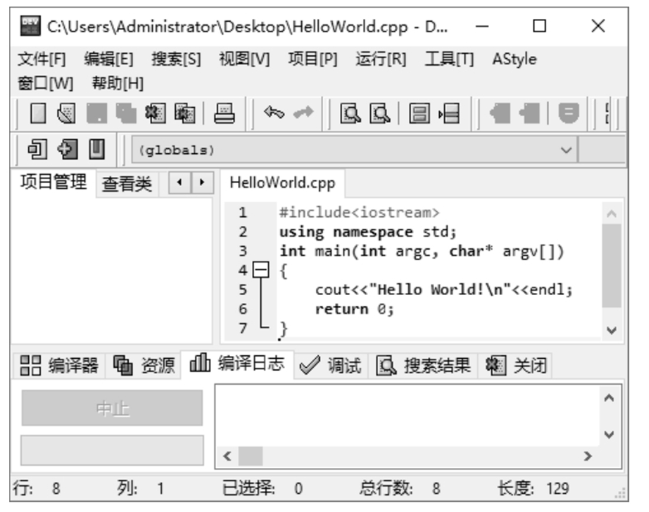Click the Close file toolbar icon
The image size is (649, 512).
coord(155,113)
